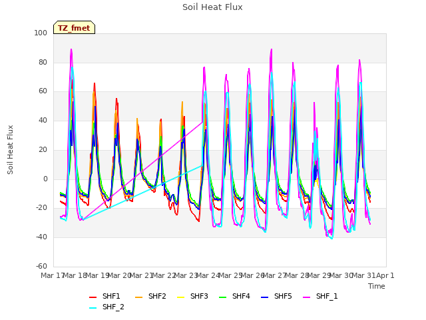Toggle the SHF3 legend entry

tap(192, 296)
